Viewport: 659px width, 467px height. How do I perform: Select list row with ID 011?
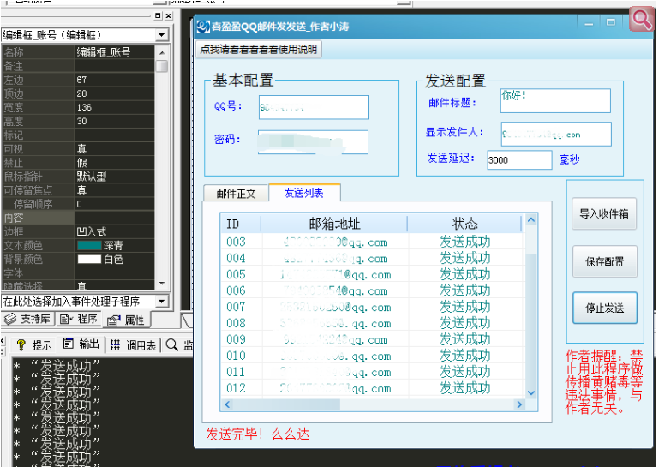point(373,373)
